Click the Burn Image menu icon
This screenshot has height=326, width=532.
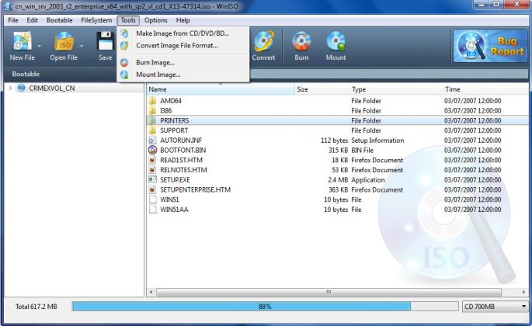click(x=124, y=62)
